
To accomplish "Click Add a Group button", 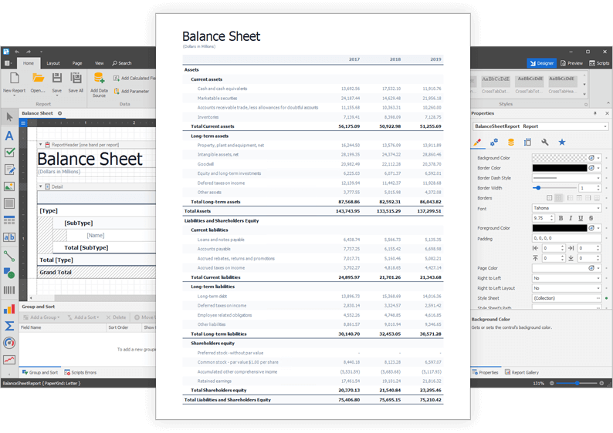I will click(42, 317).
